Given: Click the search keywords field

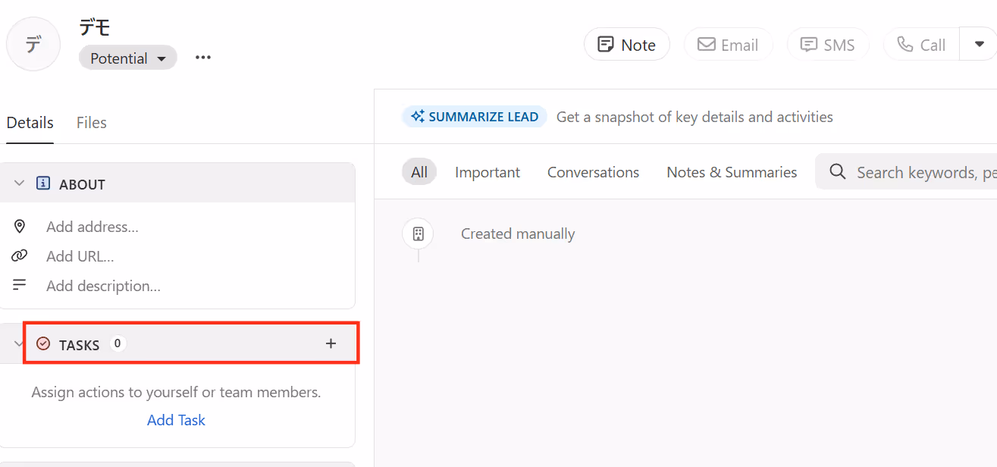Looking at the screenshot, I should (906, 172).
